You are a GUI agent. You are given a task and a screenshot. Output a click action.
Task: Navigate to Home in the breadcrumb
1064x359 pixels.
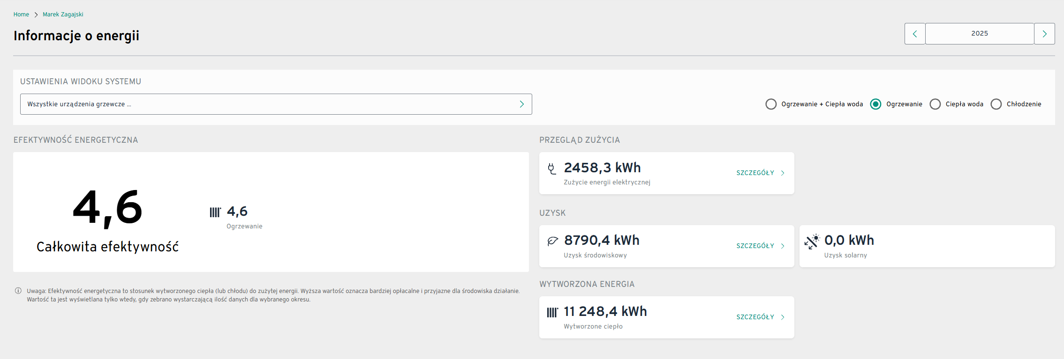coord(21,15)
